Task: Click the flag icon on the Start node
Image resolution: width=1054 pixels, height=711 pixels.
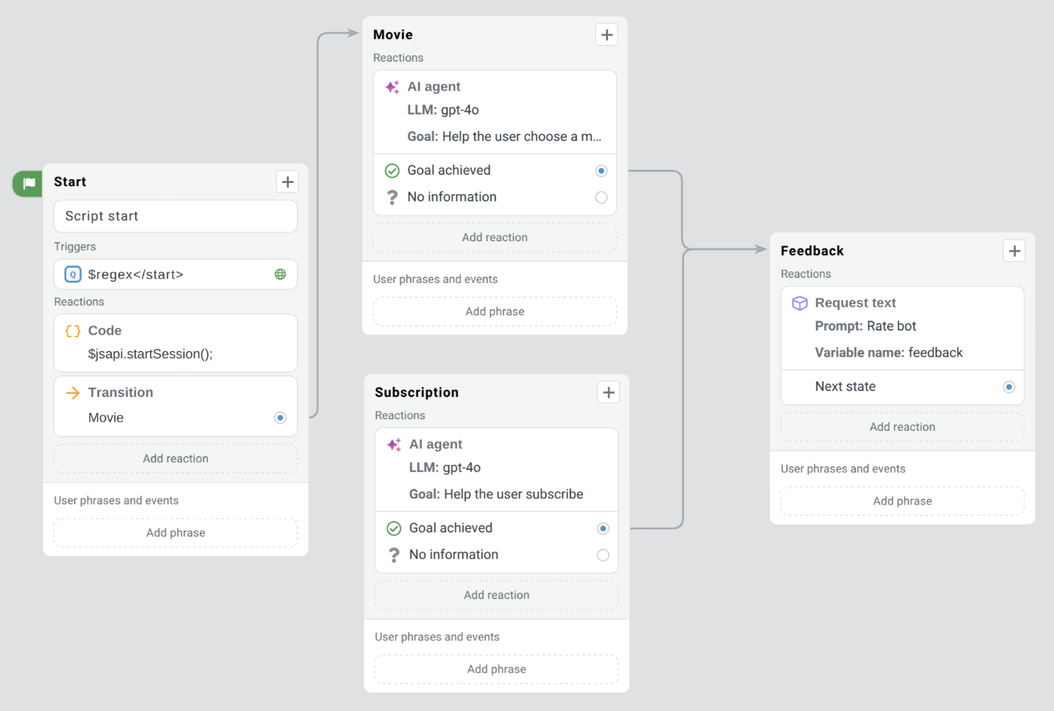Action: tap(27, 184)
